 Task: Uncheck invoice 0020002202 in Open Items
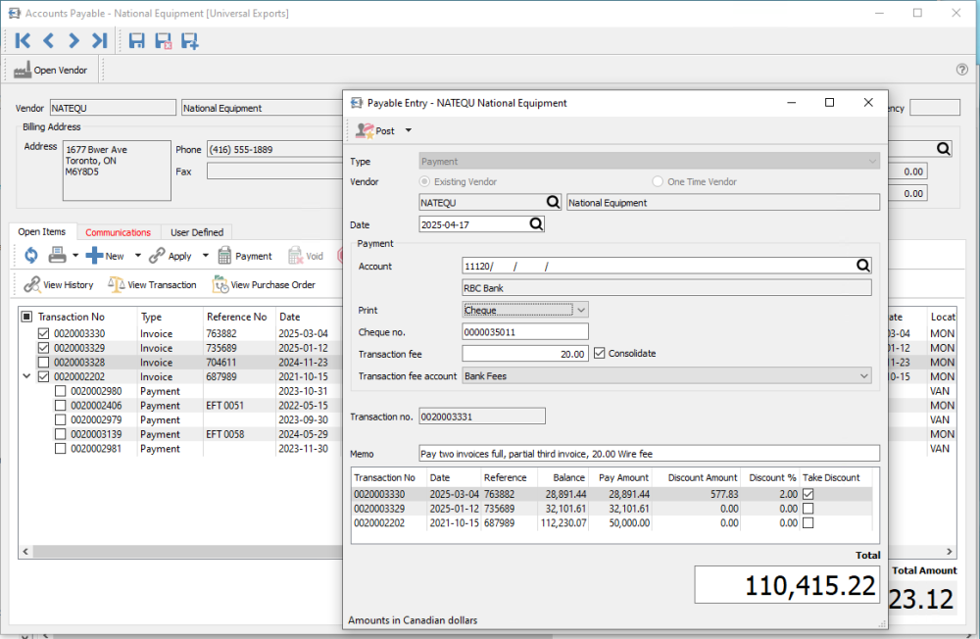pyautogui.click(x=44, y=376)
